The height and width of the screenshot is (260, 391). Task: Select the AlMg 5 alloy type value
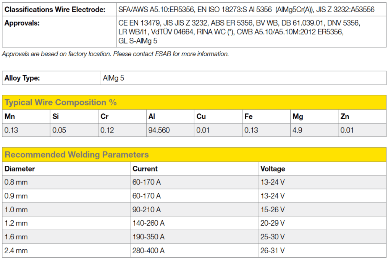(113, 78)
